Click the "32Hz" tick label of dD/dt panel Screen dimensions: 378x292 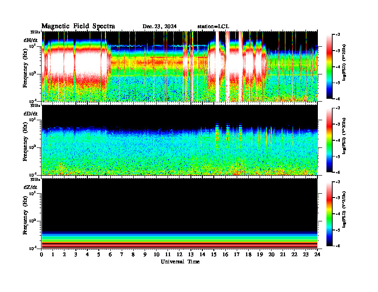(35, 105)
